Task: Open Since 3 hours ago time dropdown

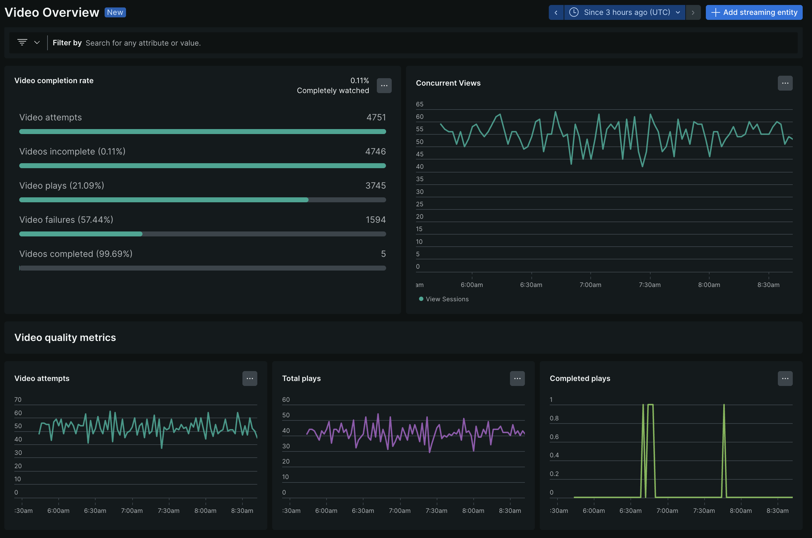Action: pos(627,12)
